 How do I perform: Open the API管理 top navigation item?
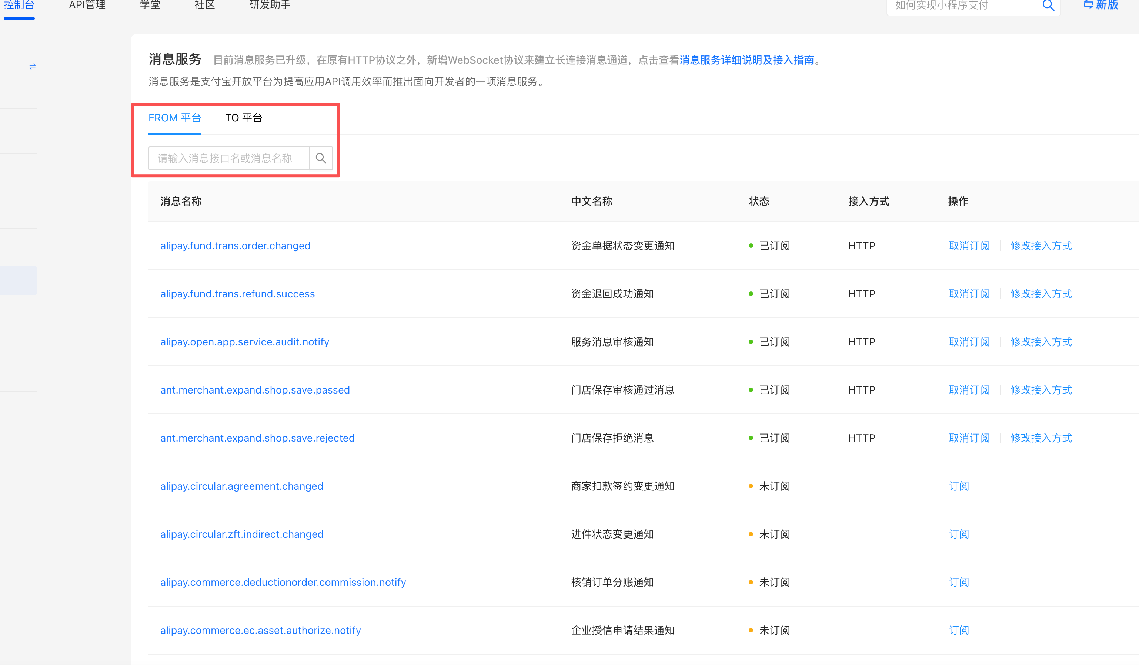click(x=87, y=6)
